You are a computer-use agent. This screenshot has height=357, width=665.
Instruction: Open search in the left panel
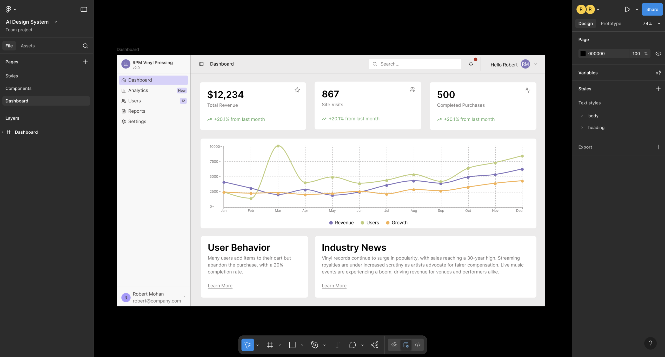click(x=85, y=46)
